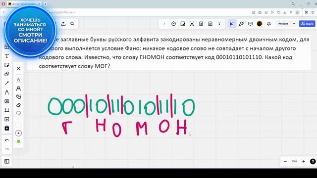Viewport: 317px width, 178px height.
Task: Click the user avatar
Action: coord(260,24)
